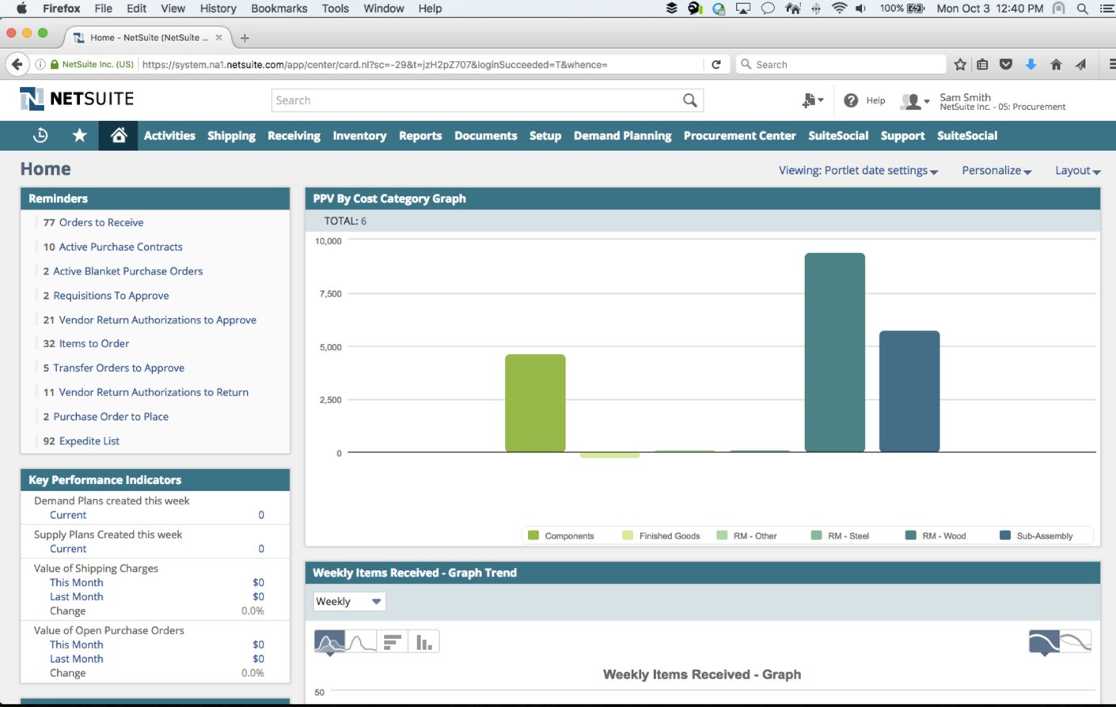Click the Firefox Search box
The height and width of the screenshot is (707, 1116).
coord(841,65)
